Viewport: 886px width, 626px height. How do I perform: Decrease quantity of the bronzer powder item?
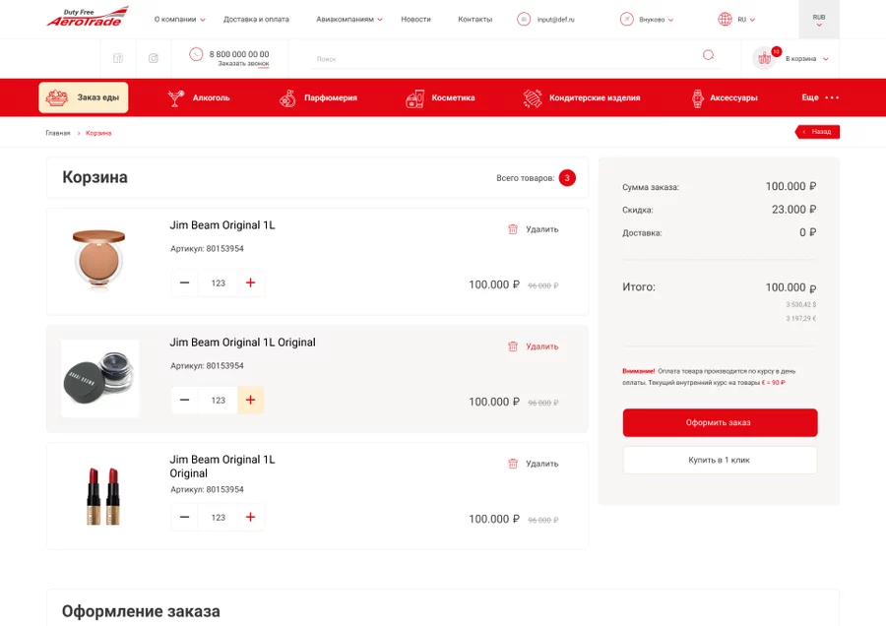[184, 282]
